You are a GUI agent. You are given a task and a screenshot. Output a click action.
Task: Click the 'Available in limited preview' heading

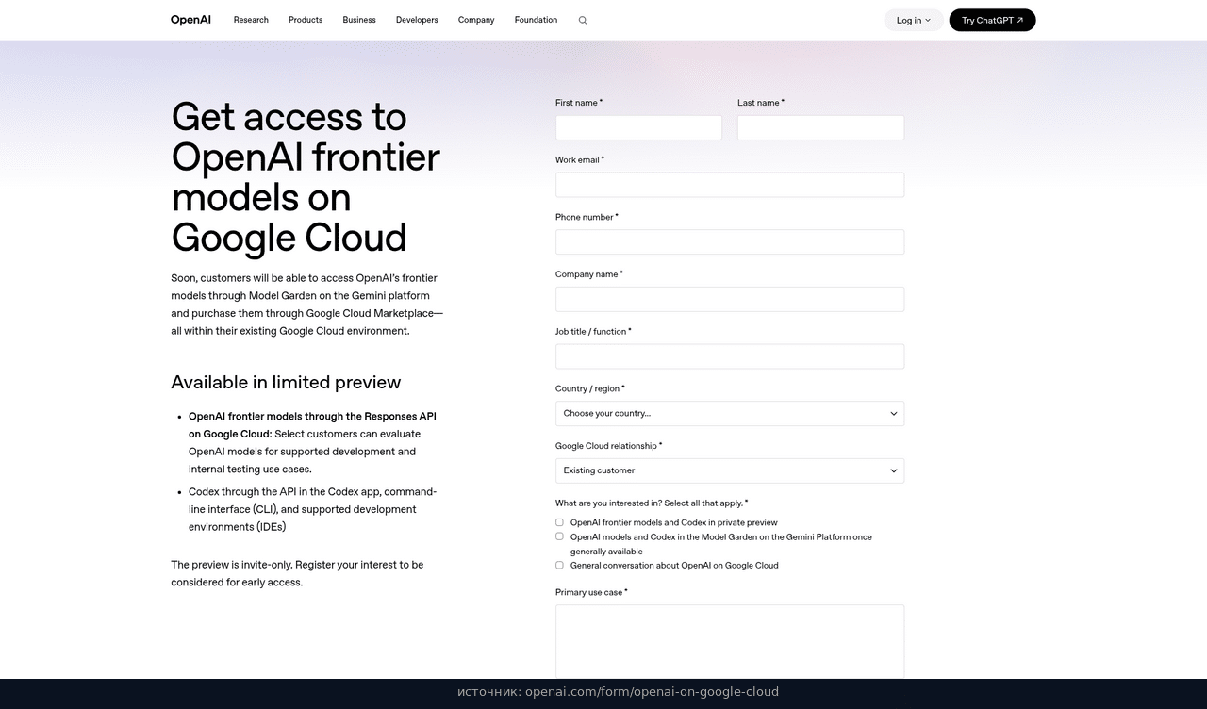[x=286, y=382]
